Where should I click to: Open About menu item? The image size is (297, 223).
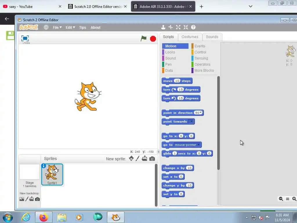click(x=95, y=28)
